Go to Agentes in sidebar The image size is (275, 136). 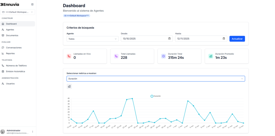(x=10, y=30)
